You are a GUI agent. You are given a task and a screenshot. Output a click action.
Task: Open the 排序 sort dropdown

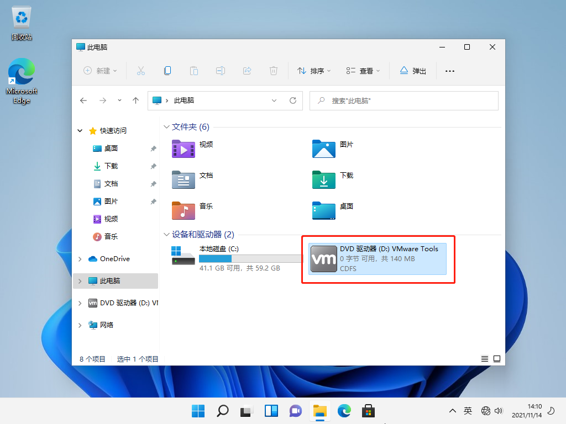[314, 71]
